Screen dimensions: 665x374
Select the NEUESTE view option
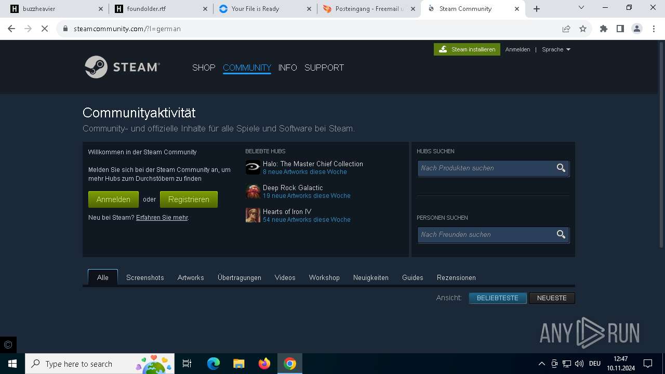[x=552, y=298]
